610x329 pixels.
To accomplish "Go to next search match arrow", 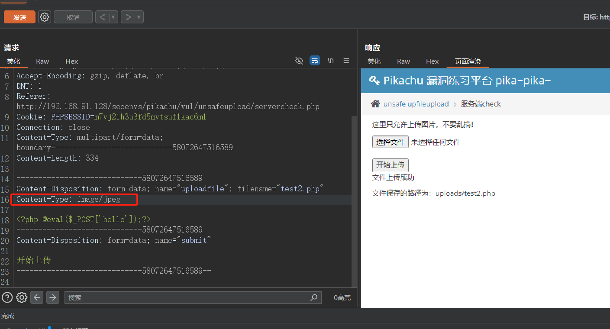I will click(x=53, y=297).
